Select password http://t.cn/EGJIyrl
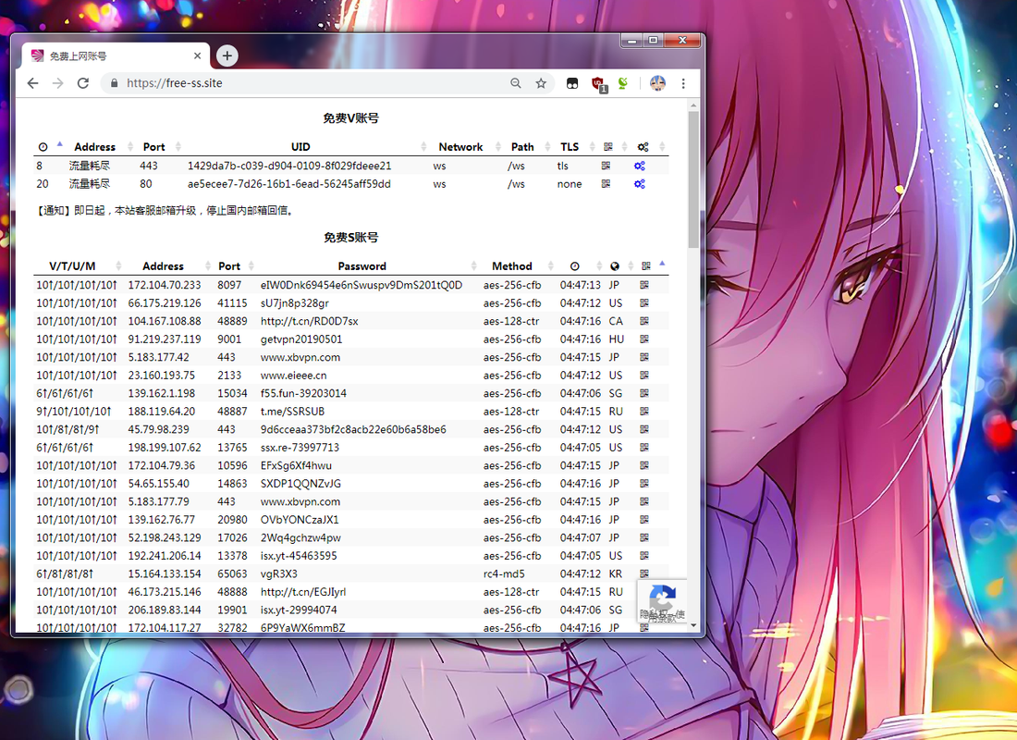The width and height of the screenshot is (1017, 740). tap(303, 591)
